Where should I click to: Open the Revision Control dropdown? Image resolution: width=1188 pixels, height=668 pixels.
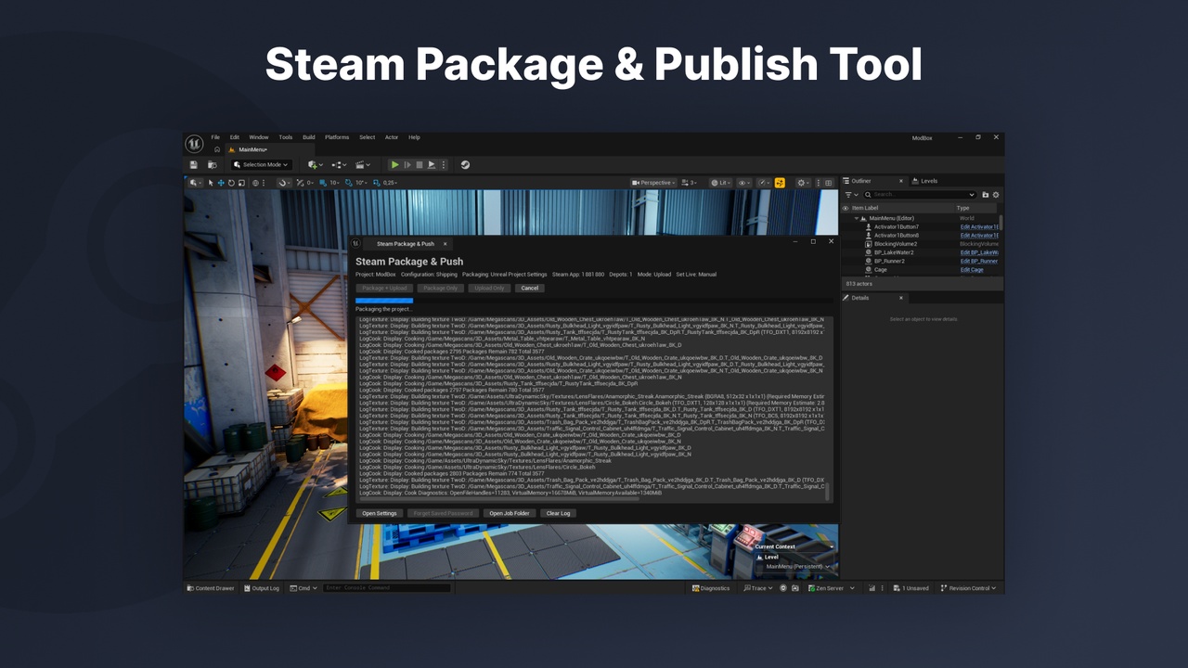pyautogui.click(x=968, y=588)
